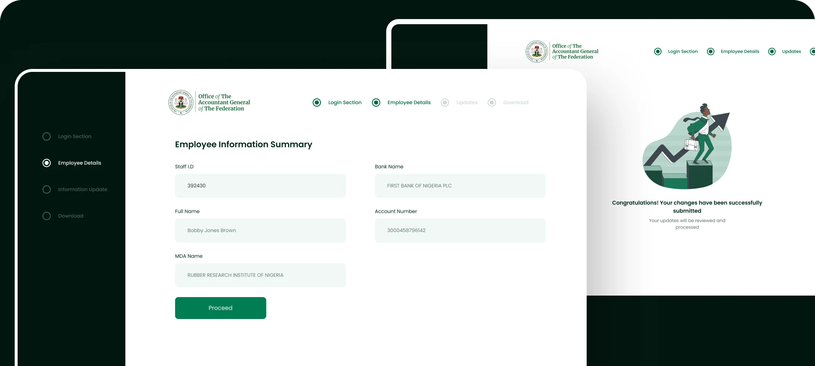Click Download step indicator in front window
The width and height of the screenshot is (815, 366).
(x=492, y=102)
